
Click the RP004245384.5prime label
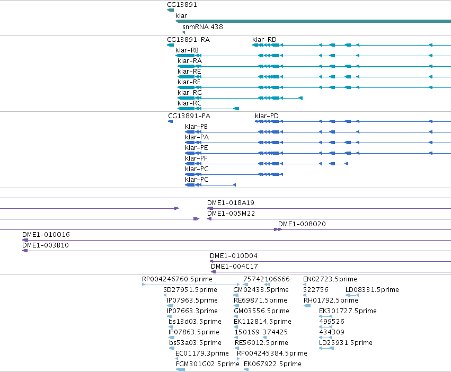[x=272, y=353]
